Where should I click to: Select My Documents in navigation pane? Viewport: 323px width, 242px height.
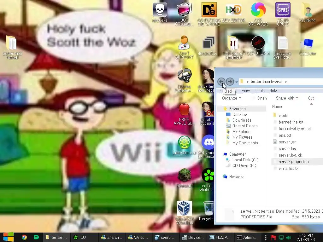click(x=245, y=143)
